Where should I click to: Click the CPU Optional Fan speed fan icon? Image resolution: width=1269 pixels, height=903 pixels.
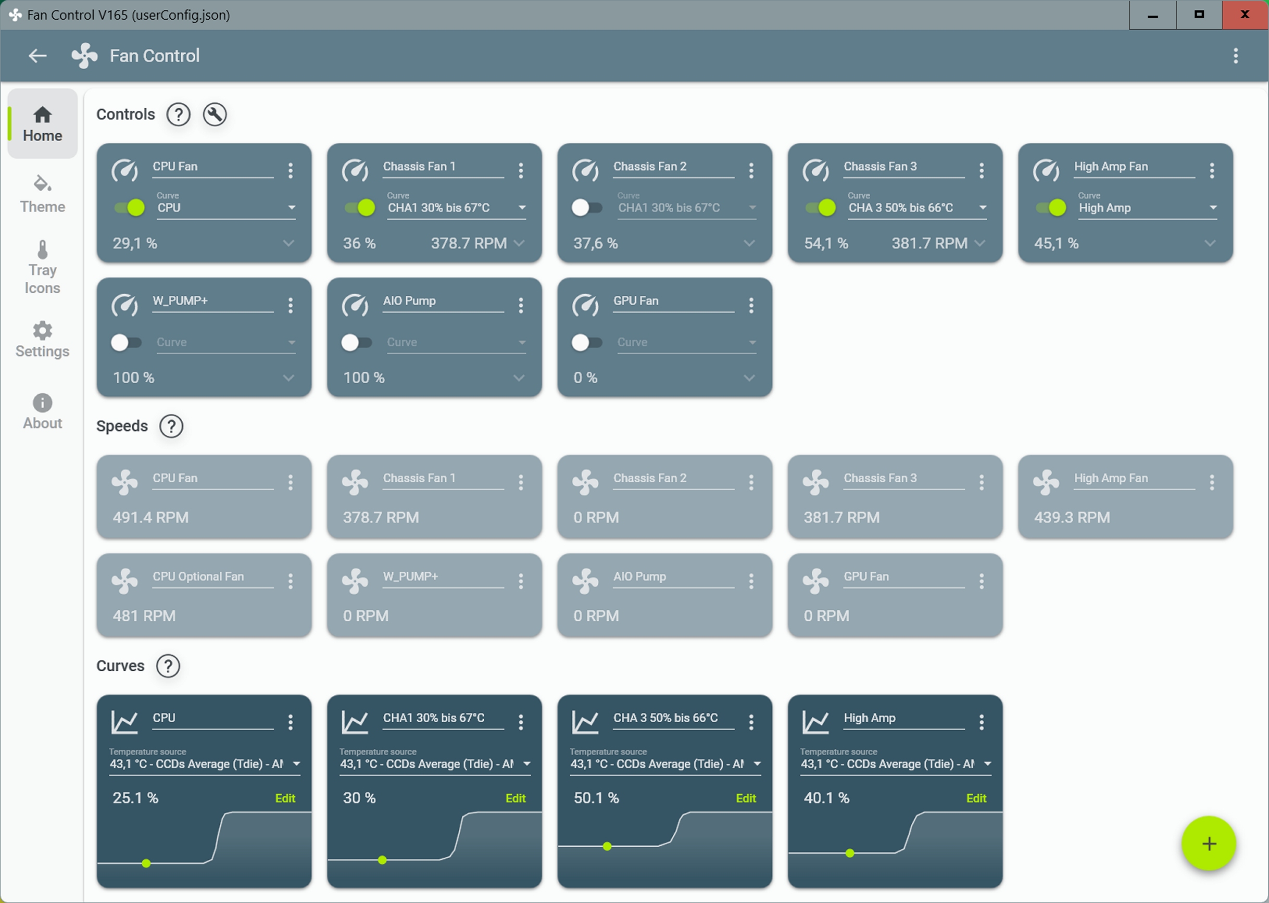click(124, 581)
